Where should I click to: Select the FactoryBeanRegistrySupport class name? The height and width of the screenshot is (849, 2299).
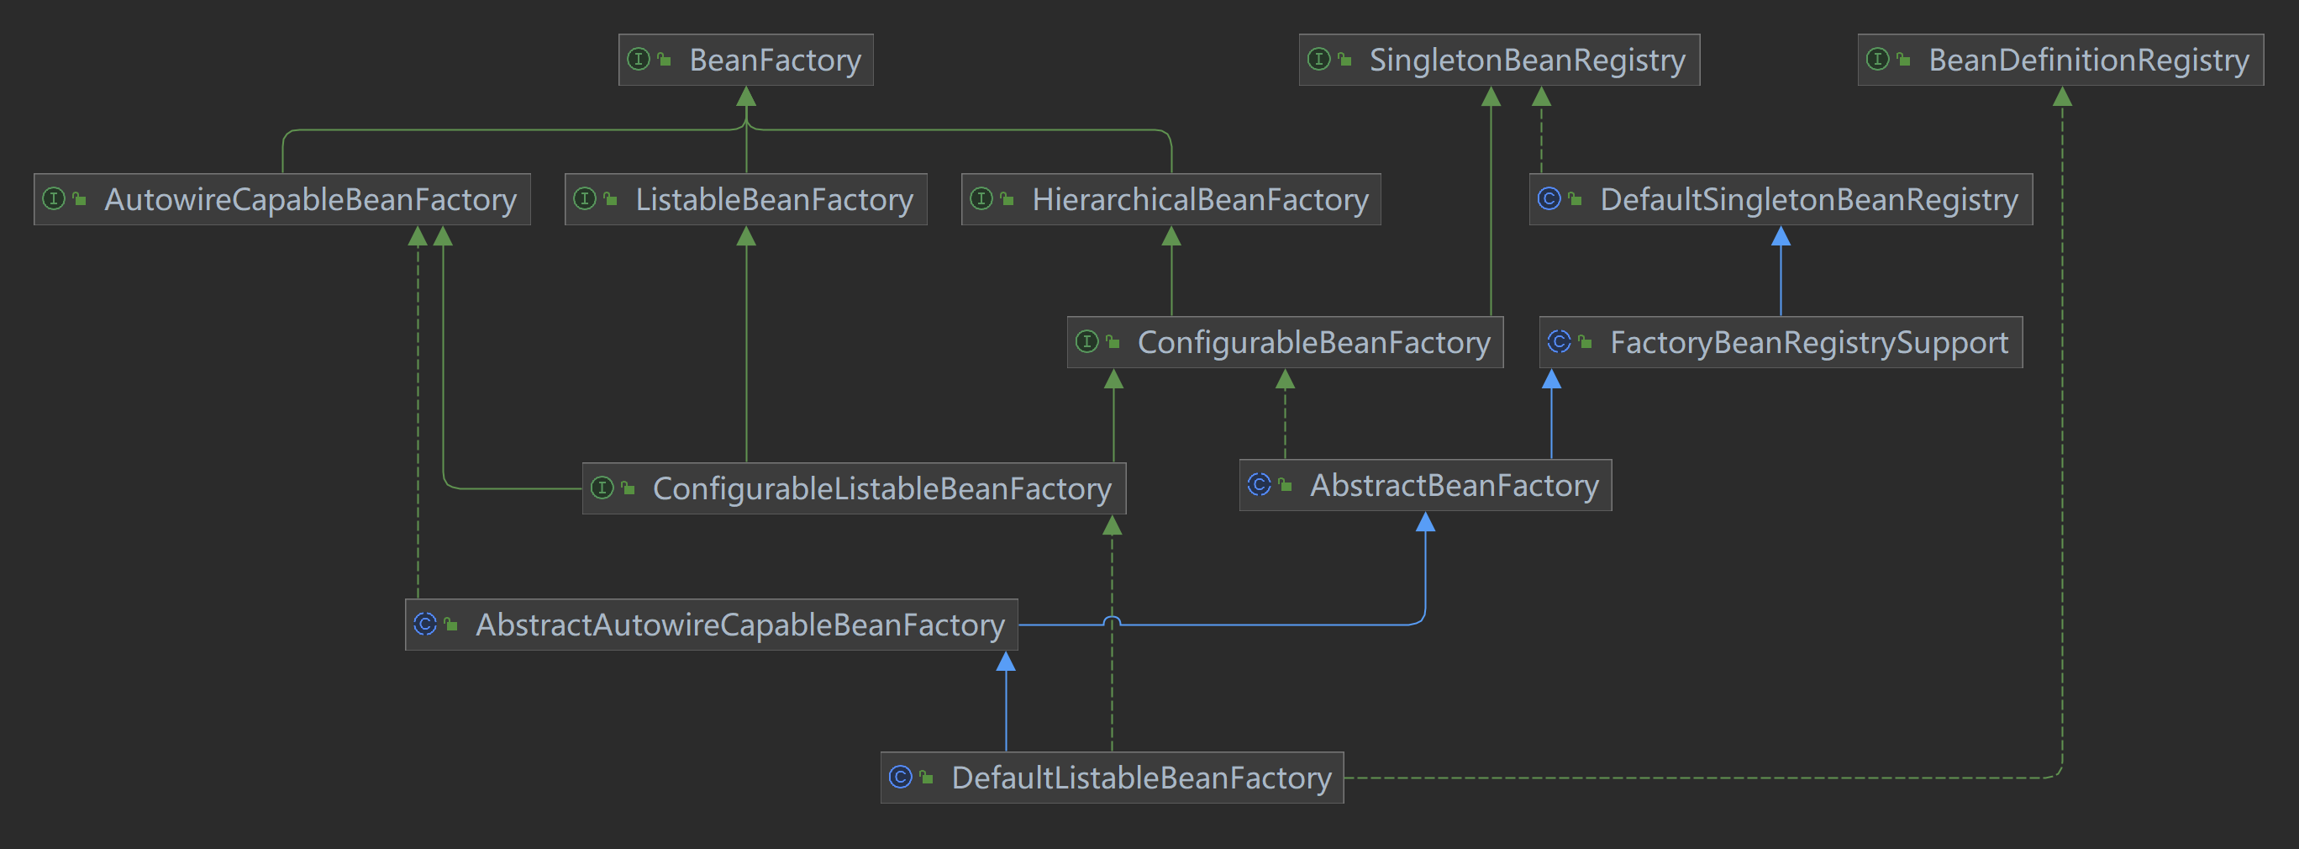pyautogui.click(x=1808, y=343)
